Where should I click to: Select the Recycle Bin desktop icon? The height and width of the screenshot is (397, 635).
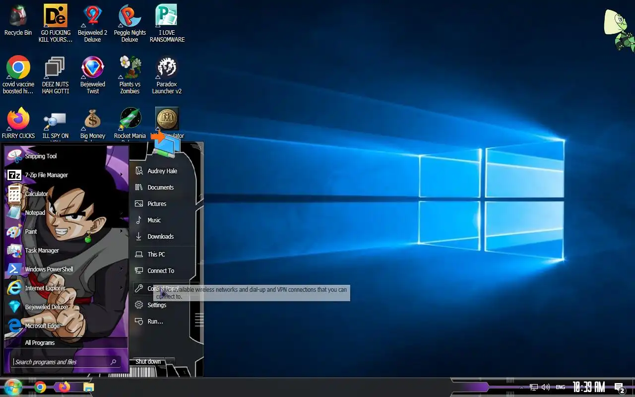[18, 21]
